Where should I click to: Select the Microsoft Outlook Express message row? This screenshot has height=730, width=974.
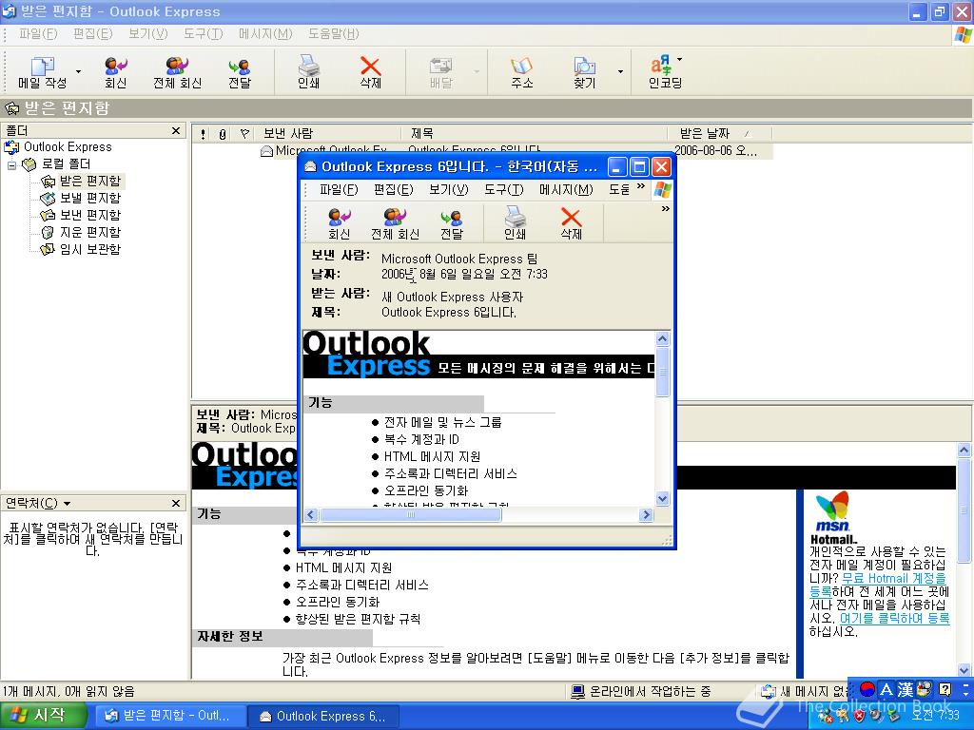tap(482, 150)
